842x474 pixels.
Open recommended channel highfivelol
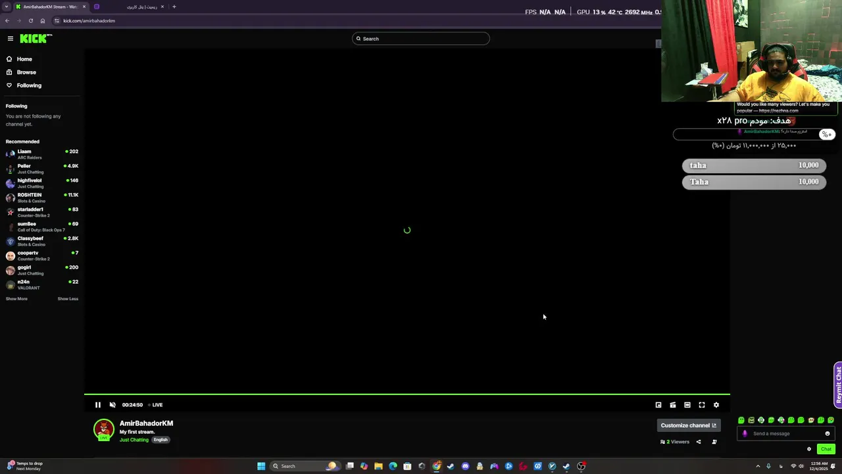click(x=42, y=183)
